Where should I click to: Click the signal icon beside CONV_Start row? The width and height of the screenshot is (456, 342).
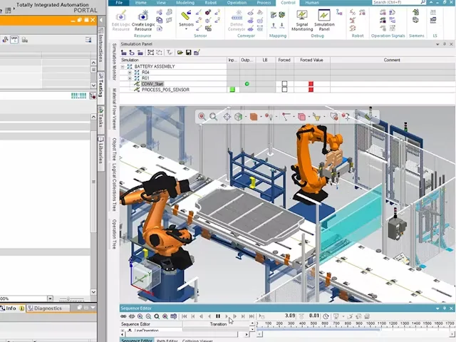[137, 84]
